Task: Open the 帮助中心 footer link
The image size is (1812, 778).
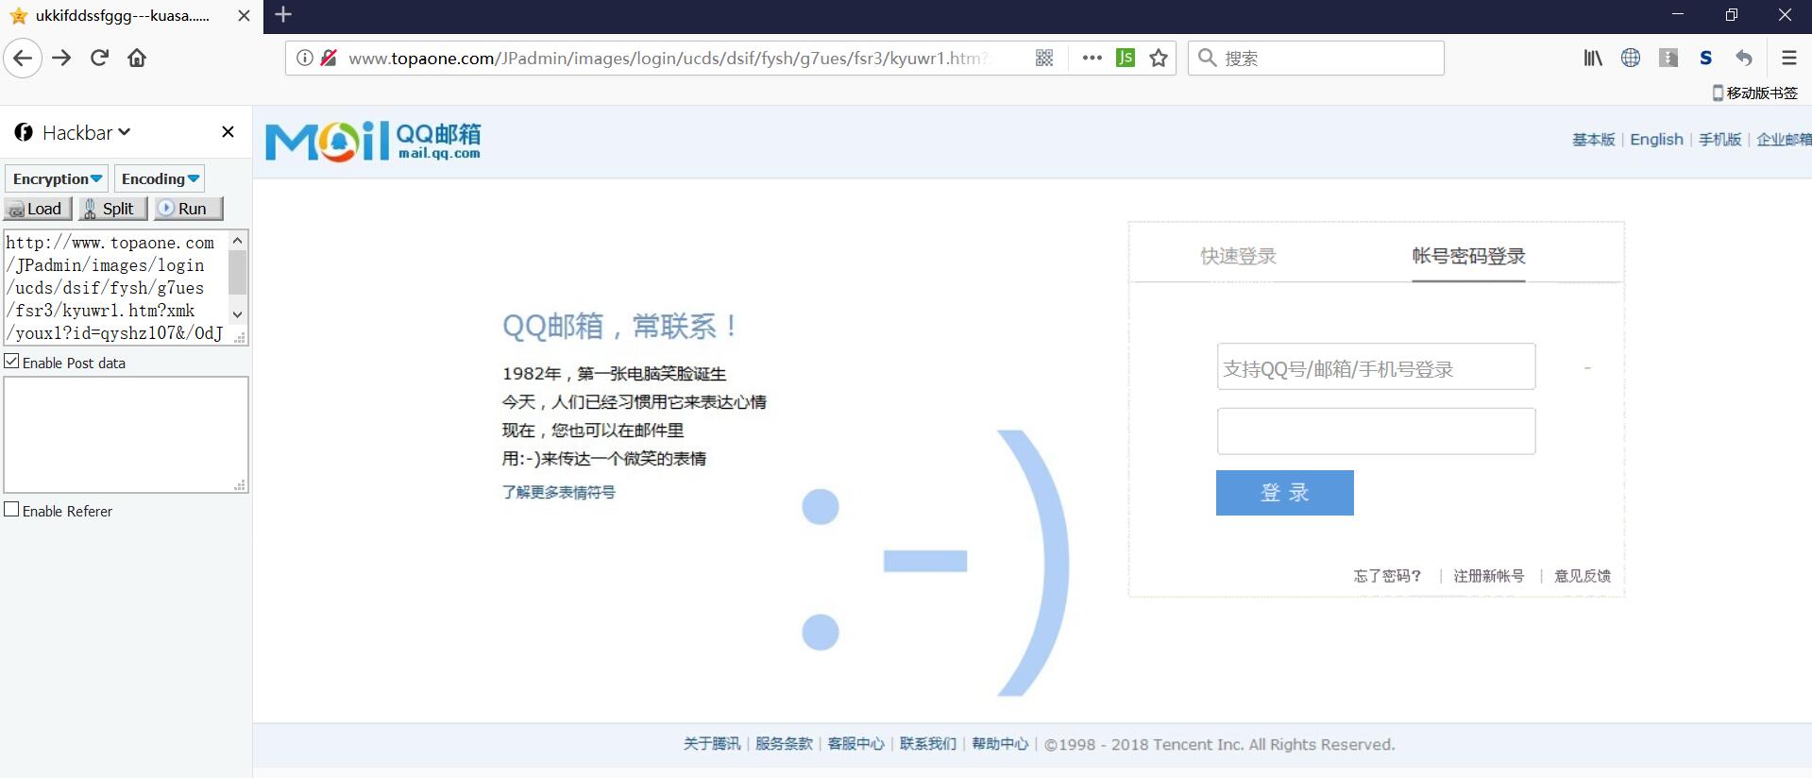Action: [1000, 744]
